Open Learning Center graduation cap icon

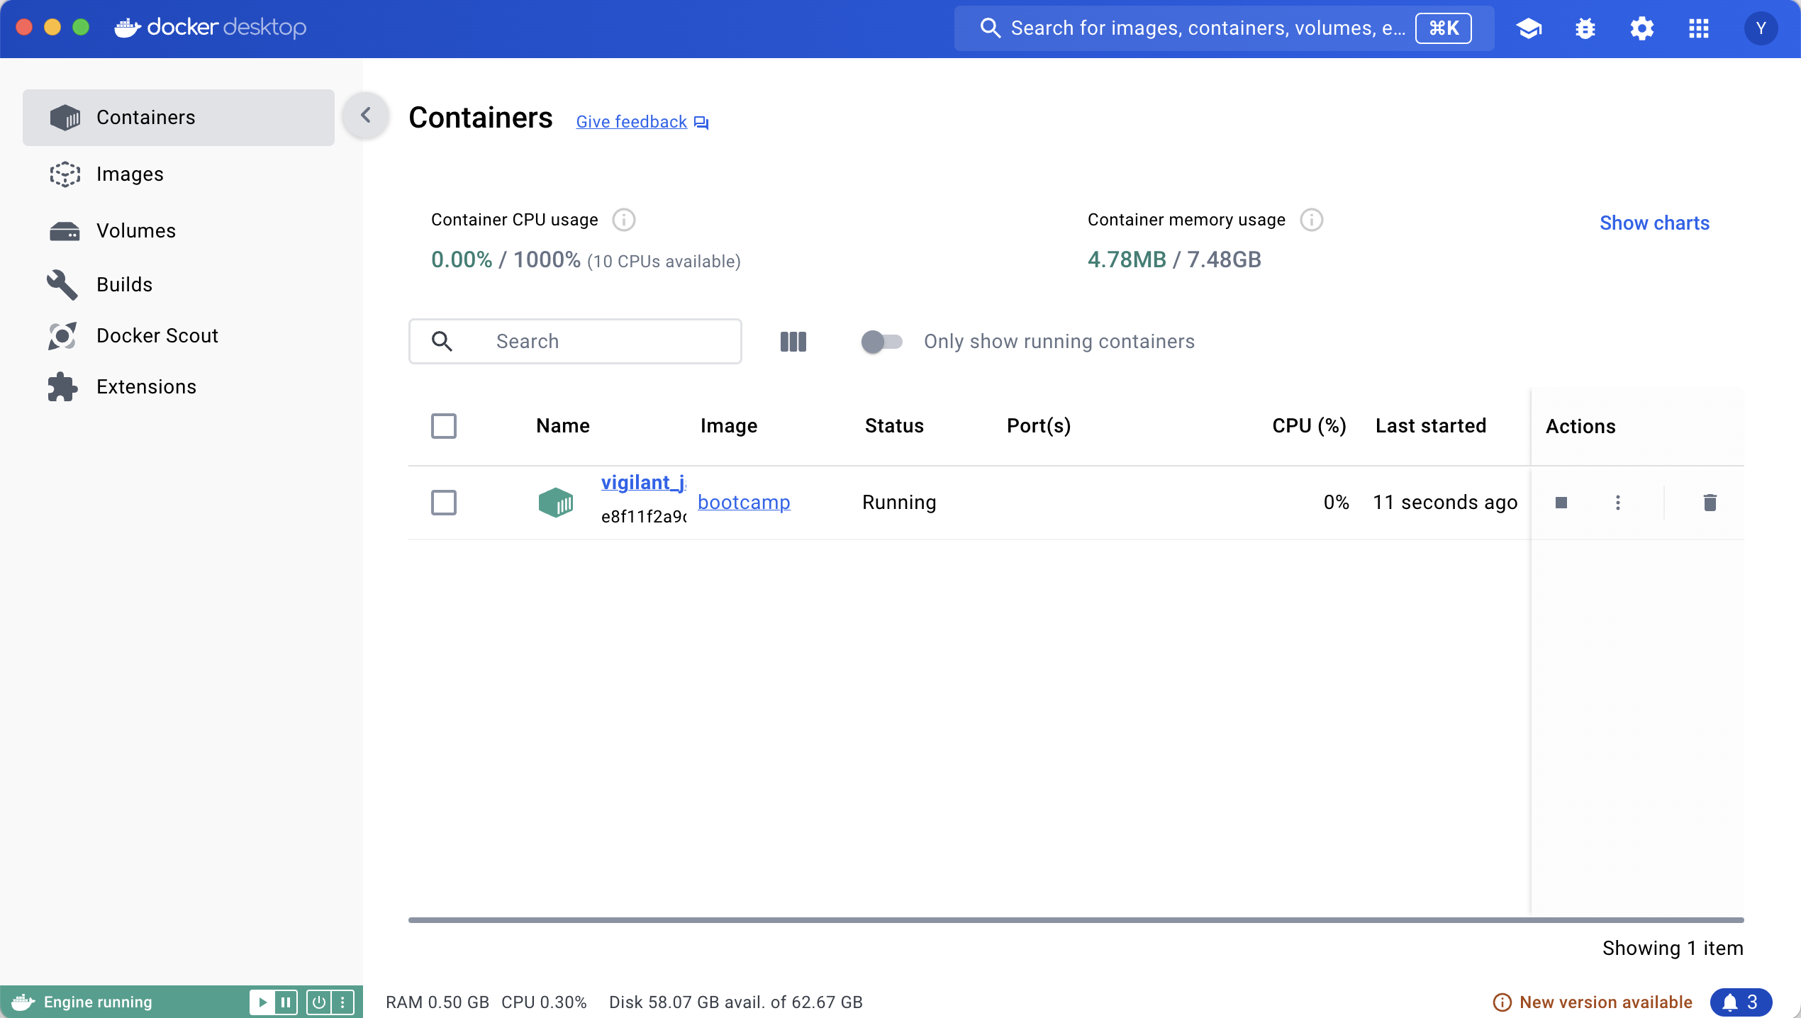click(x=1529, y=28)
